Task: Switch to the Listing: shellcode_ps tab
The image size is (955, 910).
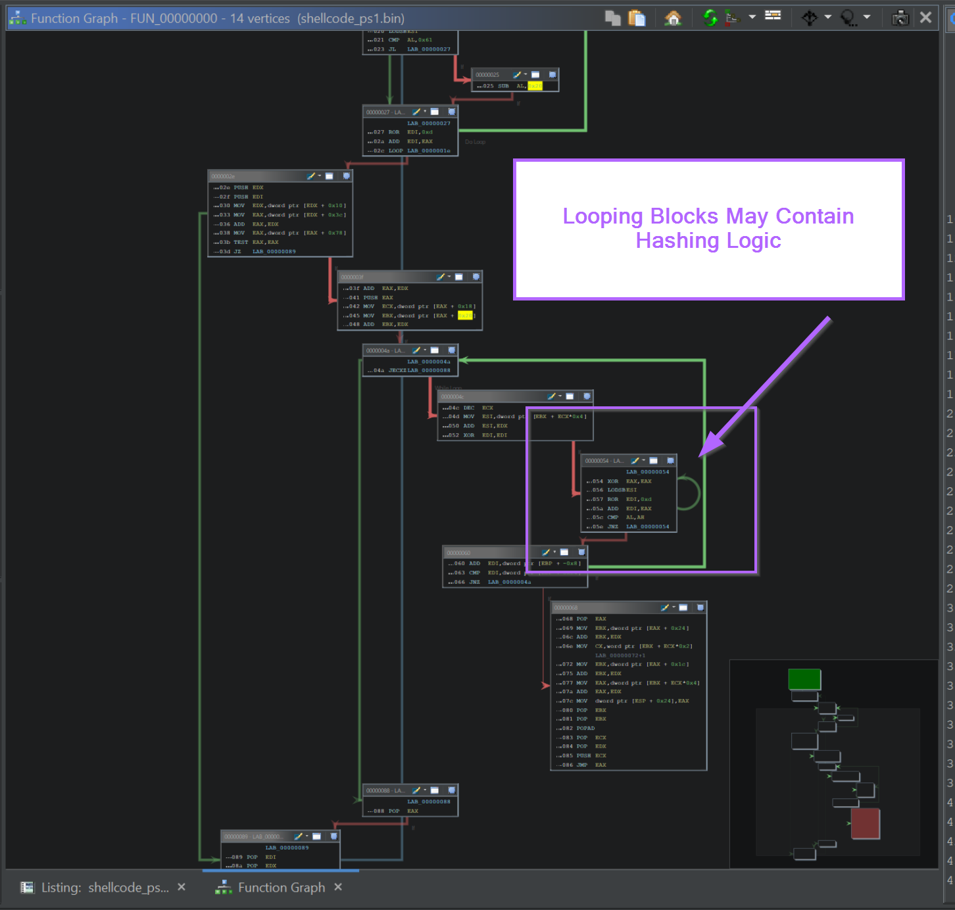Action: [105, 888]
